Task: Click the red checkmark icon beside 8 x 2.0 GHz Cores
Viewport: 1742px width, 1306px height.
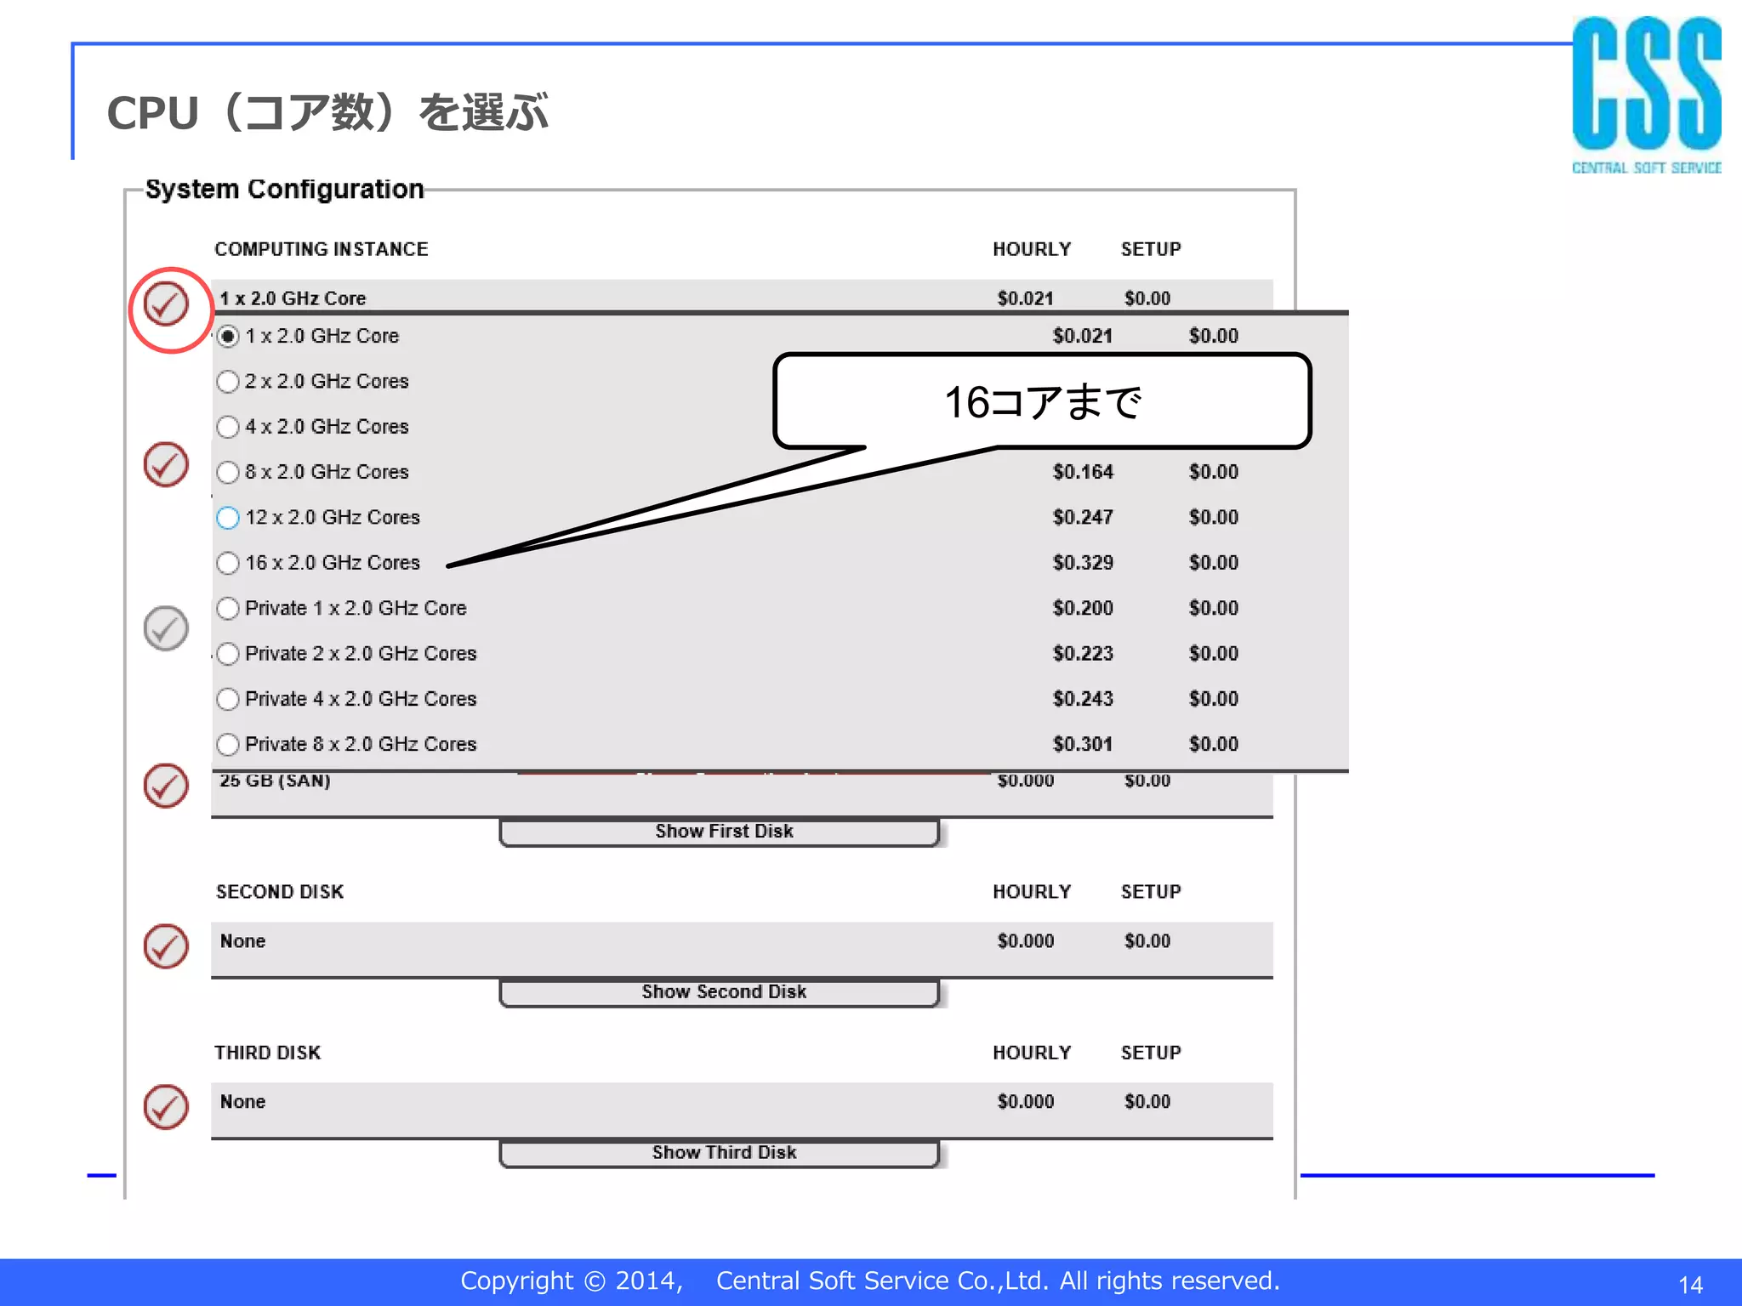Action: tap(166, 464)
